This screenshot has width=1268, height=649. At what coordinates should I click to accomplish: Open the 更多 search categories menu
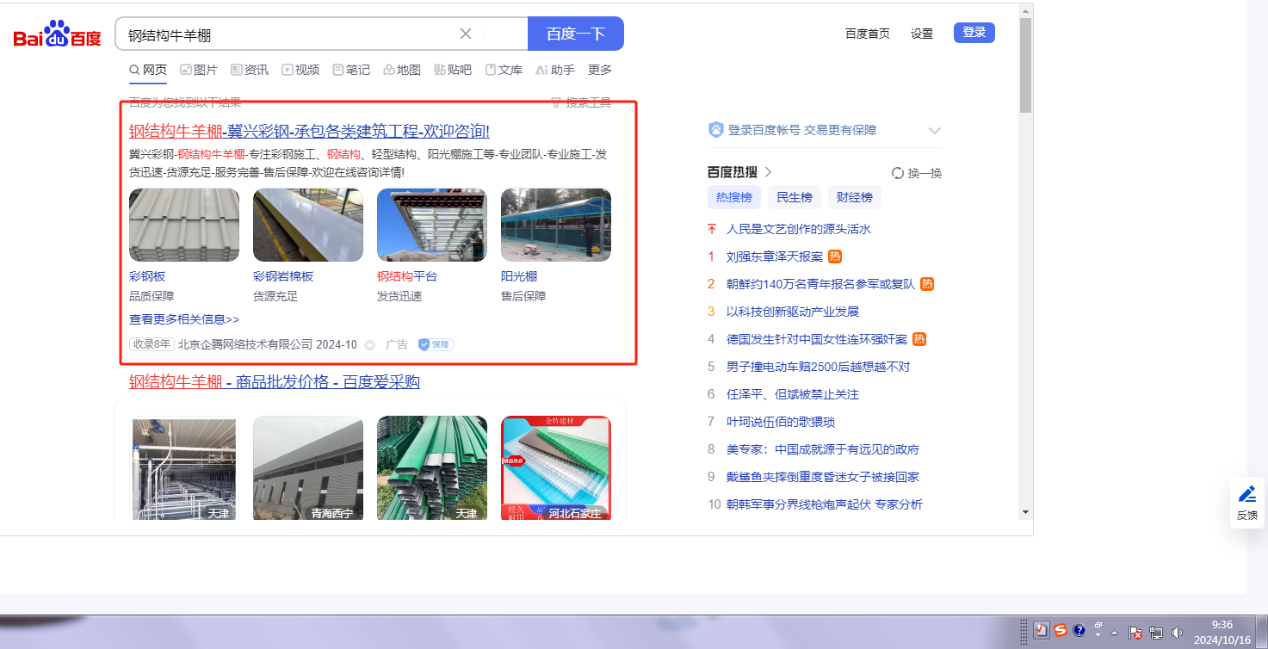point(600,70)
